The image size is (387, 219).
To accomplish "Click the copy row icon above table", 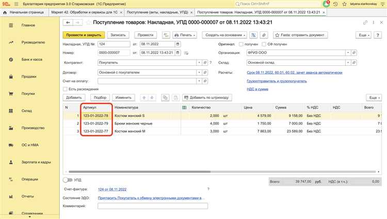I will click(165, 98).
